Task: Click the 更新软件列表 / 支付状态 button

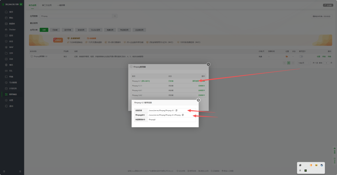Action: (x=322, y=16)
